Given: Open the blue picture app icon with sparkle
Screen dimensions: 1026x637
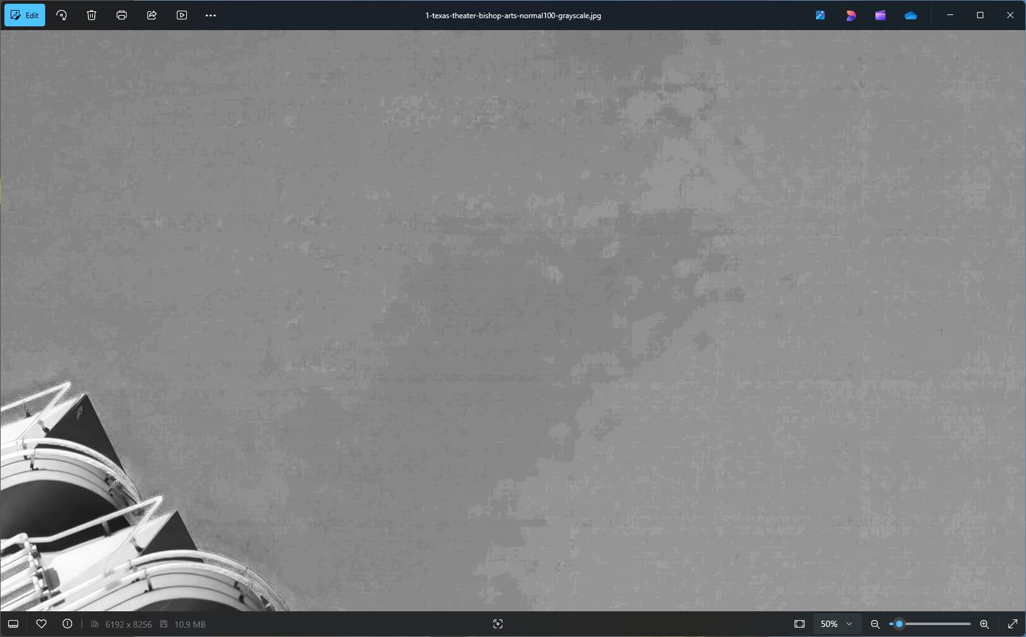Looking at the screenshot, I should coord(820,15).
